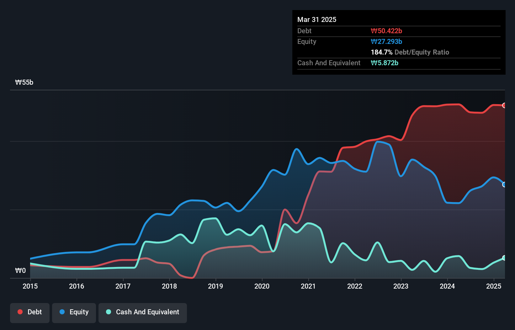Screen dimensions: 515x330
Task: Click the blue Equity legend dot
Action: [62, 312]
